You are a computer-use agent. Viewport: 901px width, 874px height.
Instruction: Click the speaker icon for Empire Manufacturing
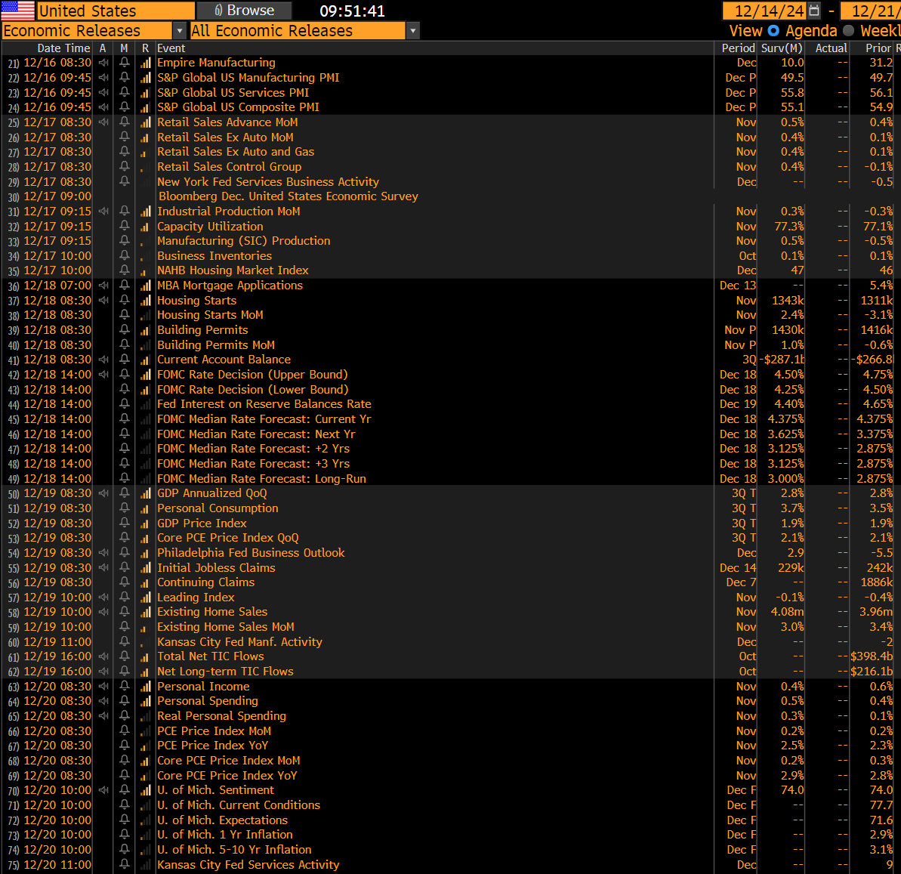103,63
